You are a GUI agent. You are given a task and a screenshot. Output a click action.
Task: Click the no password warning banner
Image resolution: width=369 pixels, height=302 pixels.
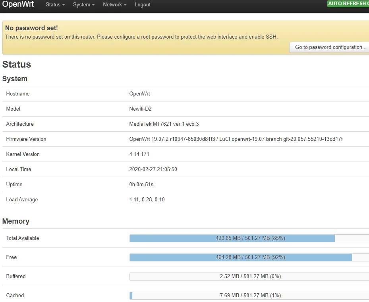pyautogui.click(x=139, y=32)
